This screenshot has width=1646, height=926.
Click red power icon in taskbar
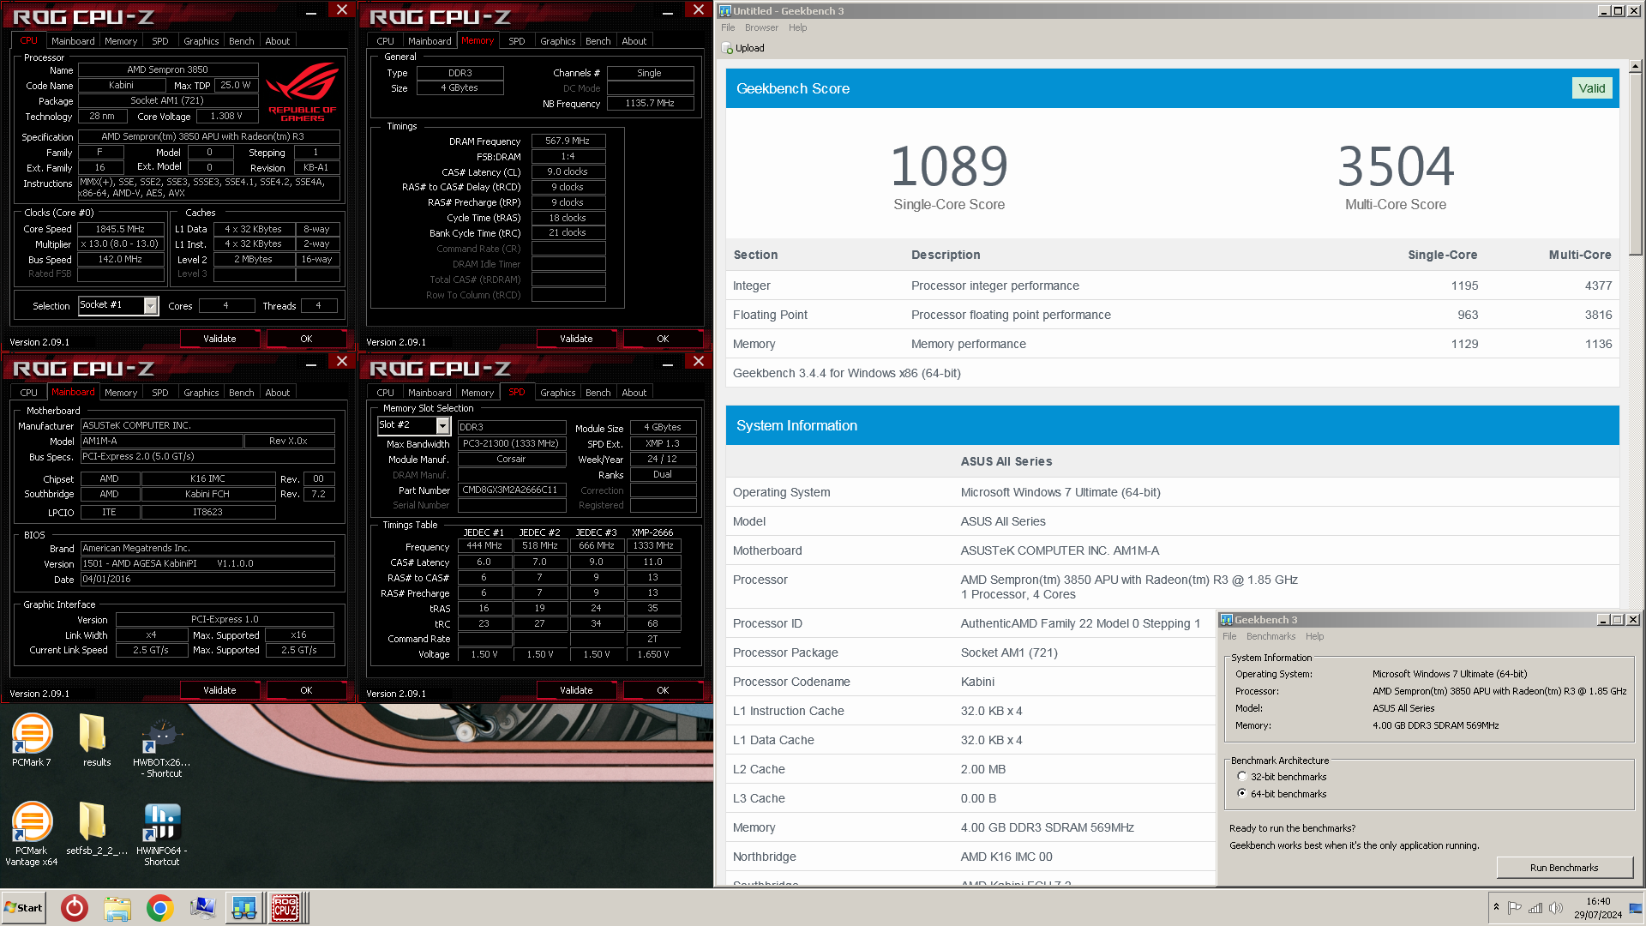pos(75,908)
